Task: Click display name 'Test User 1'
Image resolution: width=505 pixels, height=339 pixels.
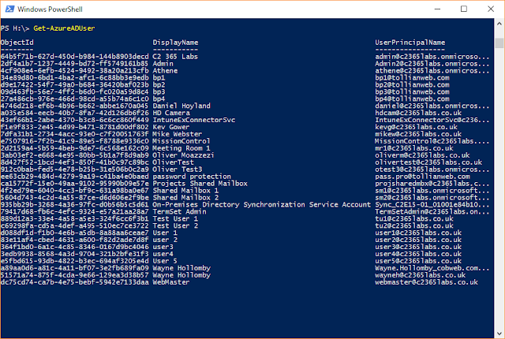Action: [x=175, y=219]
